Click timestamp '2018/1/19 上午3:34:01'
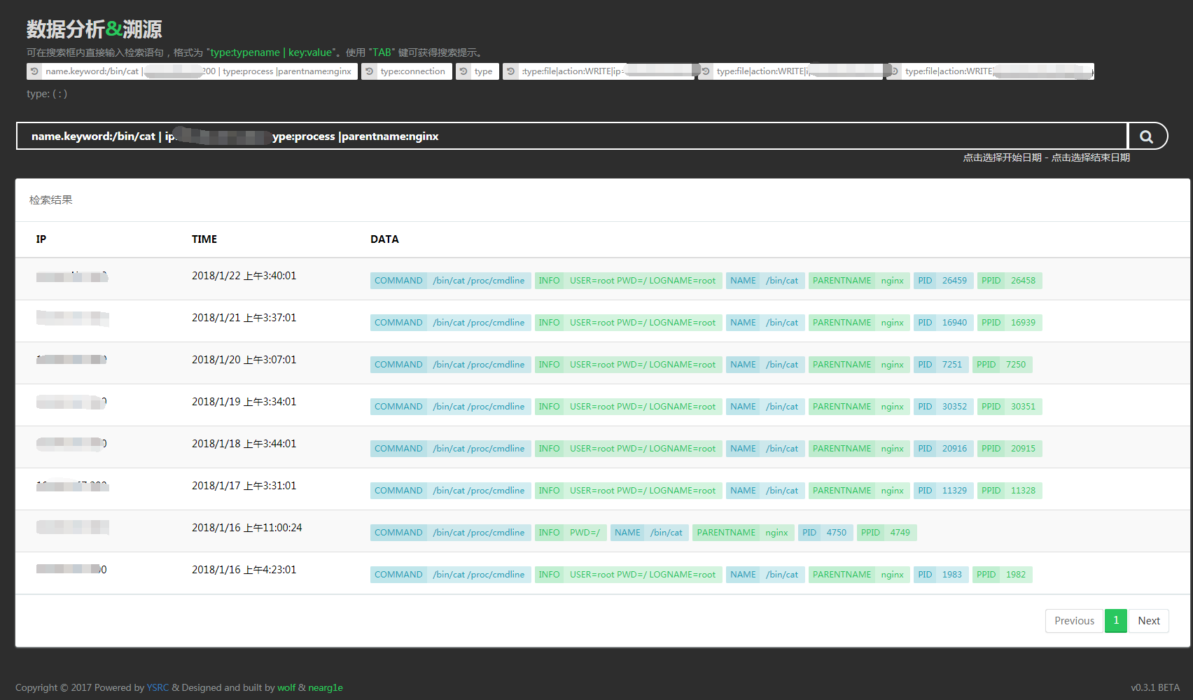This screenshot has height=700, width=1193. coord(244,402)
